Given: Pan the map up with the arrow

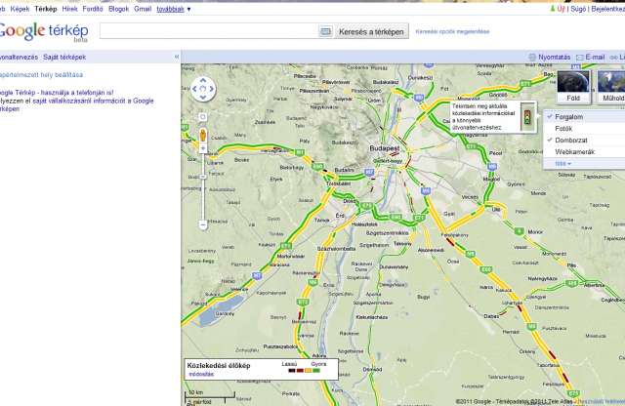Looking at the screenshot, I should click(203, 80).
